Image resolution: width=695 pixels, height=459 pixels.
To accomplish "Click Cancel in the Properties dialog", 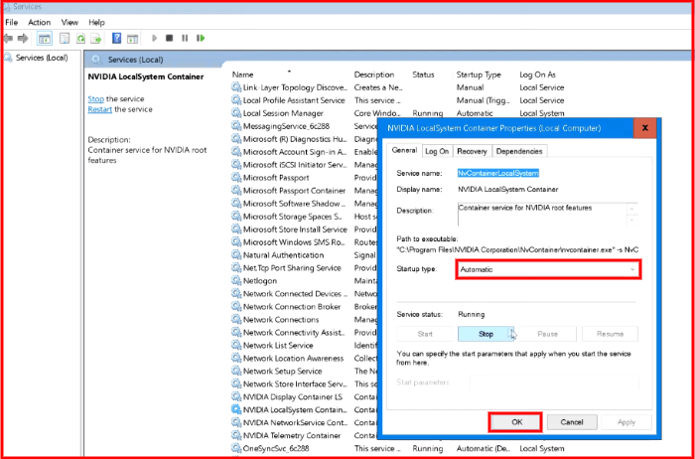I will (572, 422).
